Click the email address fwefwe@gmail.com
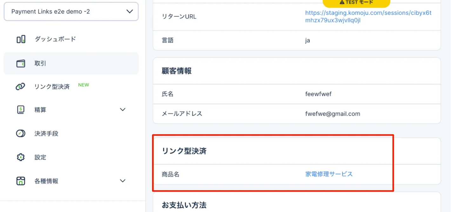The width and height of the screenshot is (451, 212). click(333, 113)
